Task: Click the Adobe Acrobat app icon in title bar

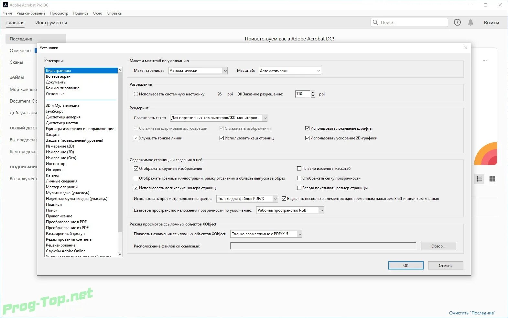Action: [5, 5]
